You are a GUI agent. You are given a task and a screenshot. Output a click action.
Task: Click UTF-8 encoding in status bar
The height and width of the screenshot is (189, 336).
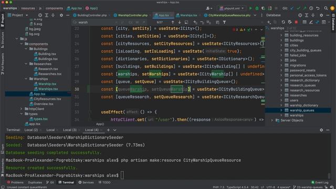[x=271, y=187]
